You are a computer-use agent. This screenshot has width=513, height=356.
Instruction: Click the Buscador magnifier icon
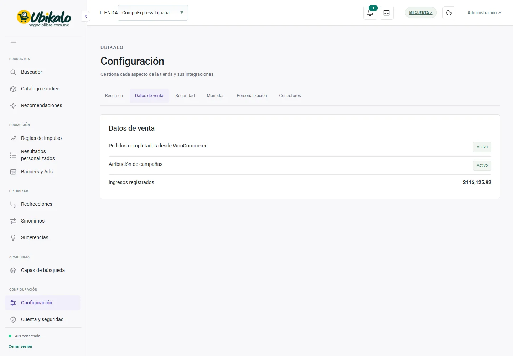13,72
